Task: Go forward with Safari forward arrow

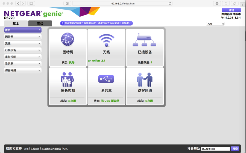Action: point(23,4)
